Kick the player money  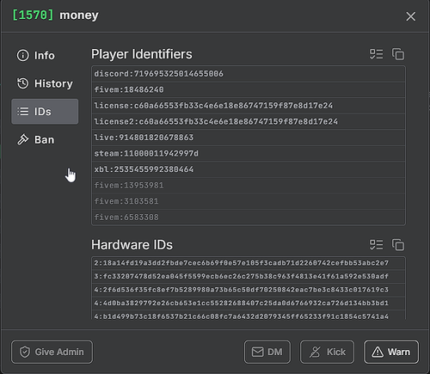tap(327, 352)
